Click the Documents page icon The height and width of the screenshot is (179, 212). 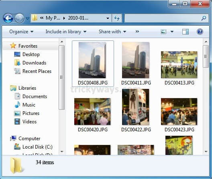click(x=17, y=97)
